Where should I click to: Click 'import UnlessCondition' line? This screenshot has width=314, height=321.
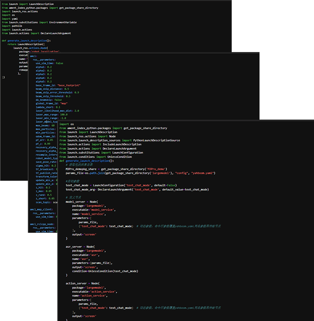pos(96,157)
